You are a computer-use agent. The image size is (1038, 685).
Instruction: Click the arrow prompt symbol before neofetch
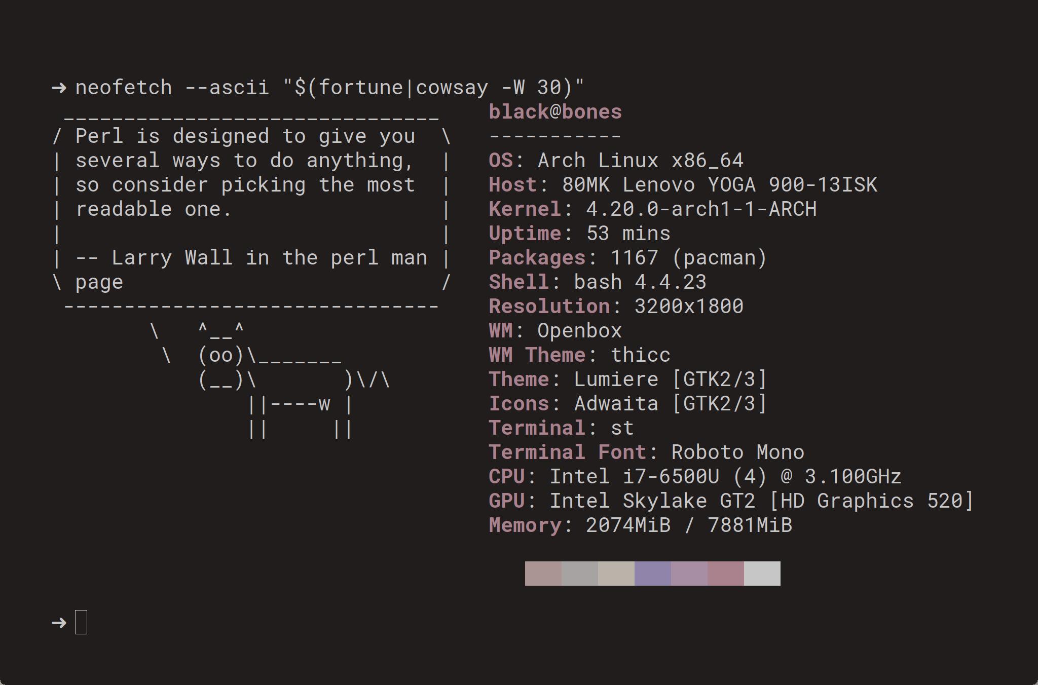59,88
